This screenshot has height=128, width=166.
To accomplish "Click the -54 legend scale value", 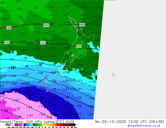I will click(x=8, y=127).
